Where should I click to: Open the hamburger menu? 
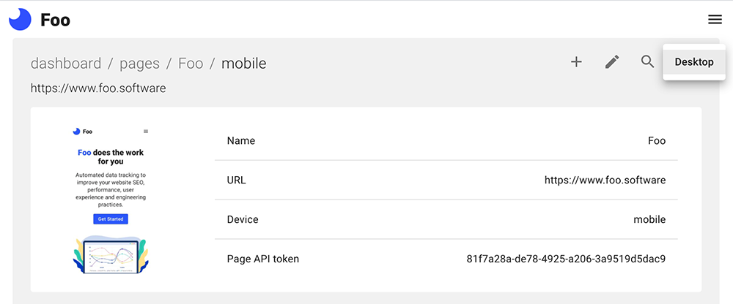coord(715,19)
